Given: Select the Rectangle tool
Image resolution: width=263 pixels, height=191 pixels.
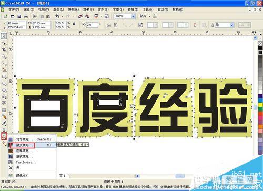Looking at the screenshot, I should [x=4, y=77].
